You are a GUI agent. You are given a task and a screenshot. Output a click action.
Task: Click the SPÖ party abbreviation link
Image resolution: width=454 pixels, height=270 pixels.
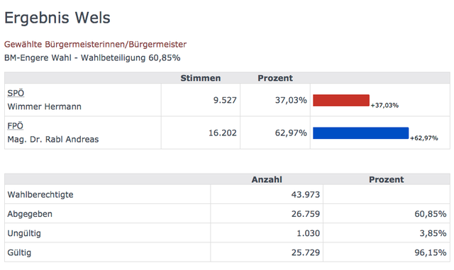click(x=16, y=93)
